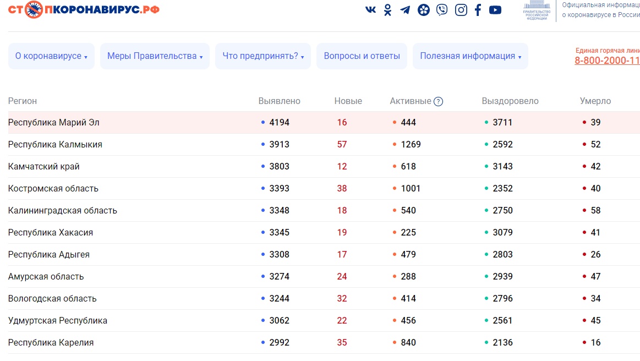Expand the Меры Правительства dropdown

[x=155, y=56]
